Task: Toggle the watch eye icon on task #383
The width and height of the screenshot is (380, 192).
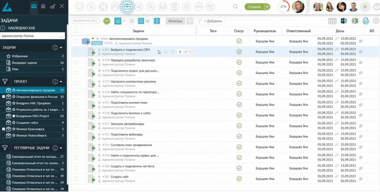Action: coord(173,52)
